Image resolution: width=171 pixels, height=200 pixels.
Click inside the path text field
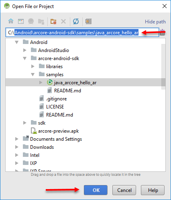coord(82,32)
